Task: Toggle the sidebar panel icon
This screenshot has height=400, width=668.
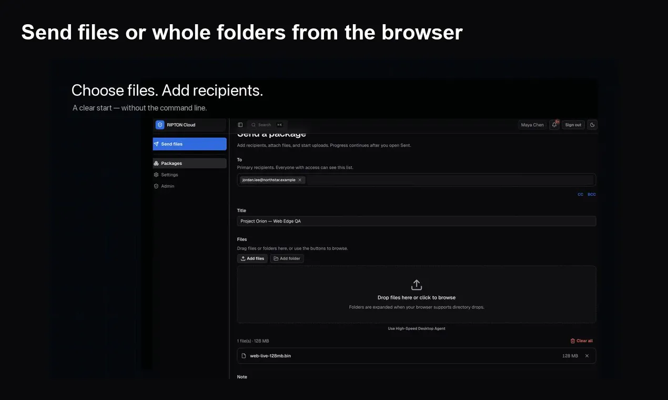Action: pos(240,125)
